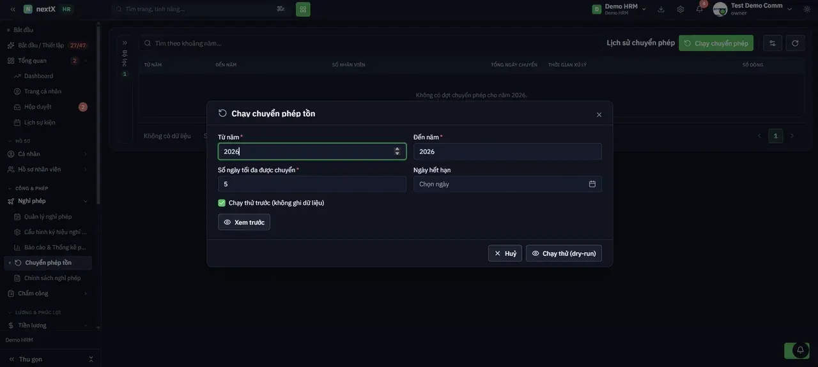
Task: Click the download icon in header
Action: pos(661,9)
